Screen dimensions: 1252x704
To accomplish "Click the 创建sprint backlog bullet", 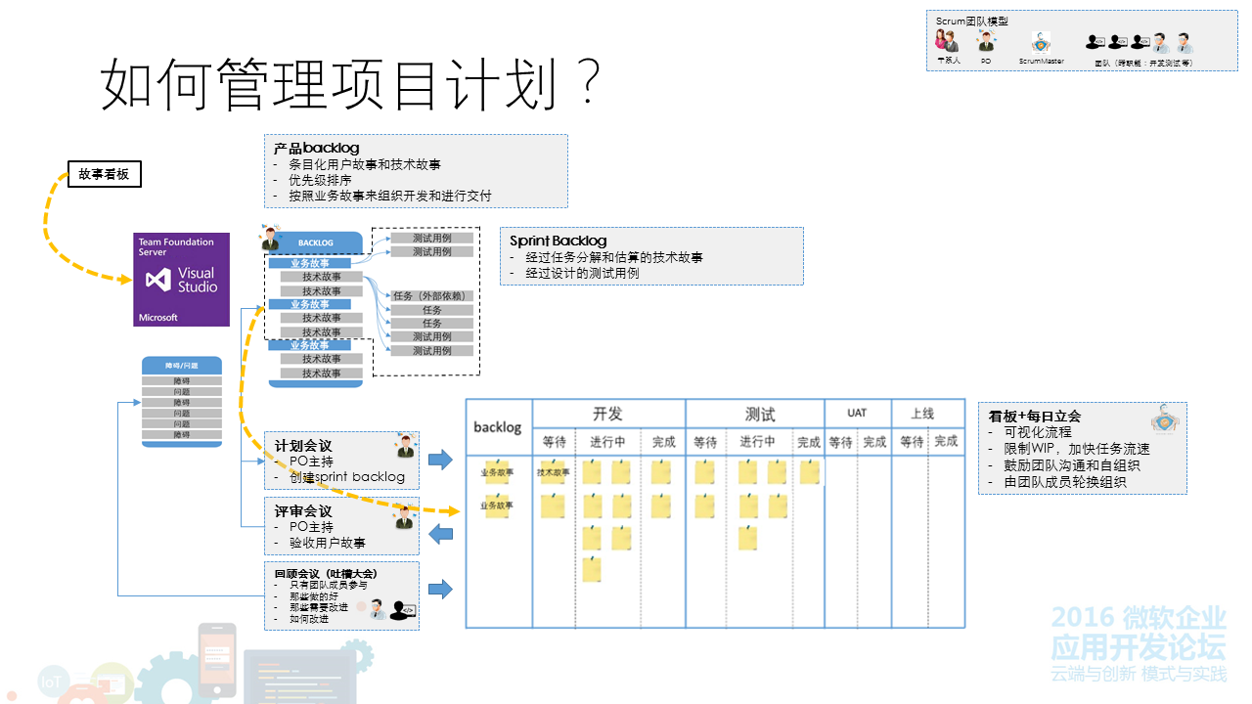I will pyautogui.click(x=347, y=477).
